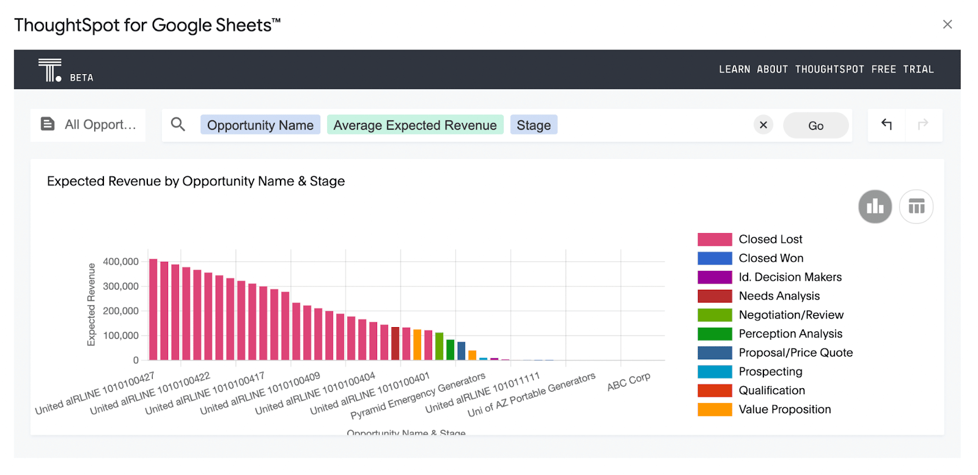This screenshot has width=978, height=475.
Task: Switch to chart view icon
Action: [x=875, y=207]
